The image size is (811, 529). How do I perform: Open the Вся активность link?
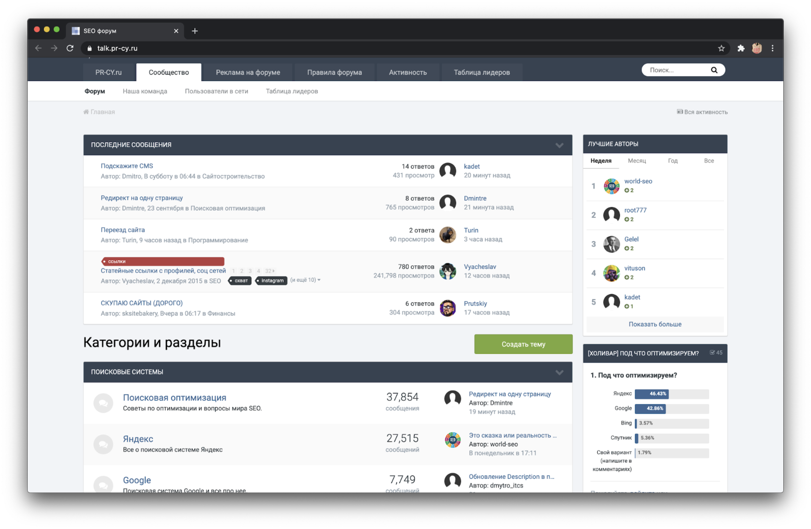702,112
